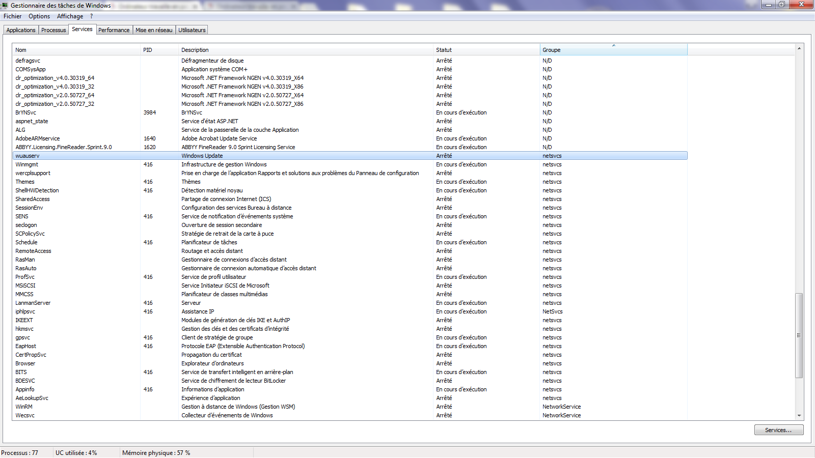Select the SessionEnv service
Screen dimensions: 815x458
point(350,208)
